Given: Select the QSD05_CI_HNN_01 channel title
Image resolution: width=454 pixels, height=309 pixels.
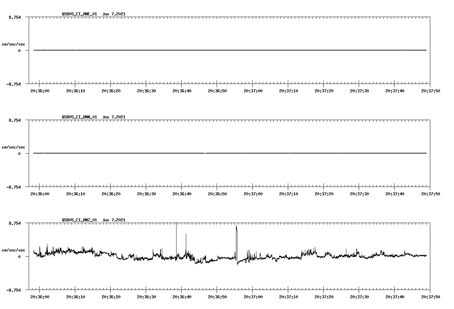Looking at the screenshot, I should [79, 117].
